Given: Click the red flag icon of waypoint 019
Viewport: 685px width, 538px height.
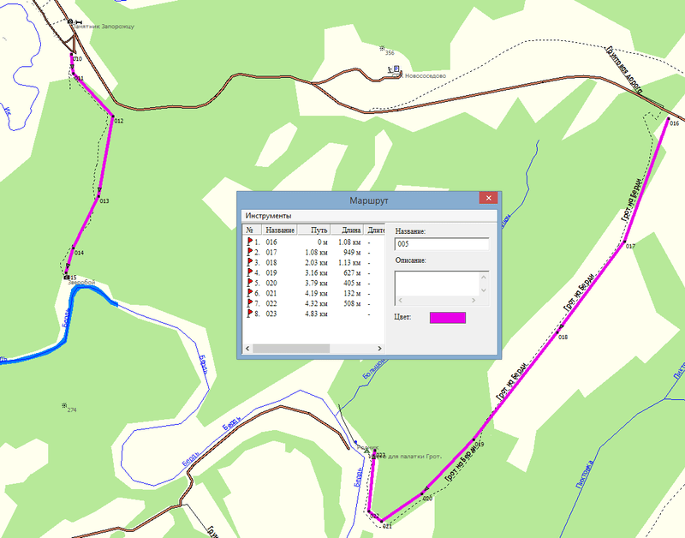Looking at the screenshot, I should point(250,272).
